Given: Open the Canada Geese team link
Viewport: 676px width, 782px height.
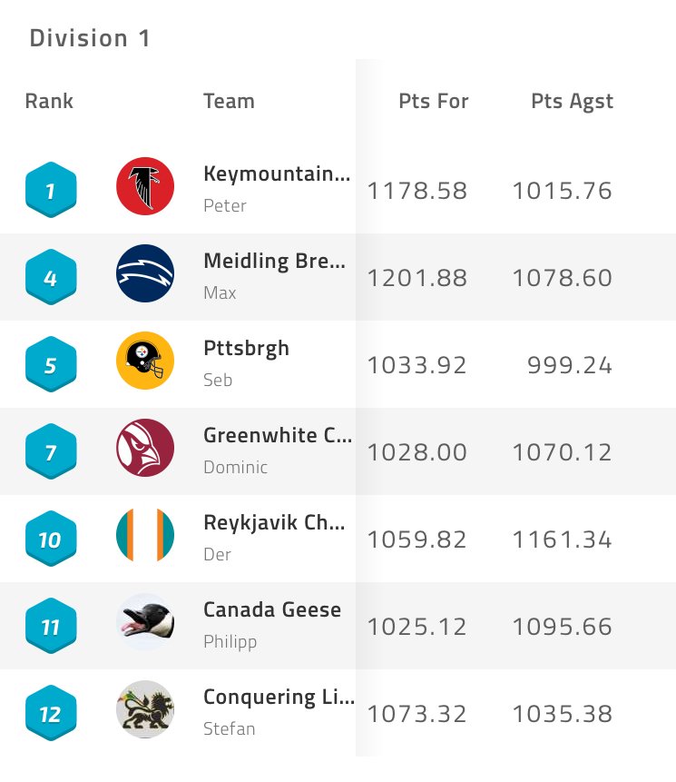Looking at the screenshot, I should click(272, 609).
